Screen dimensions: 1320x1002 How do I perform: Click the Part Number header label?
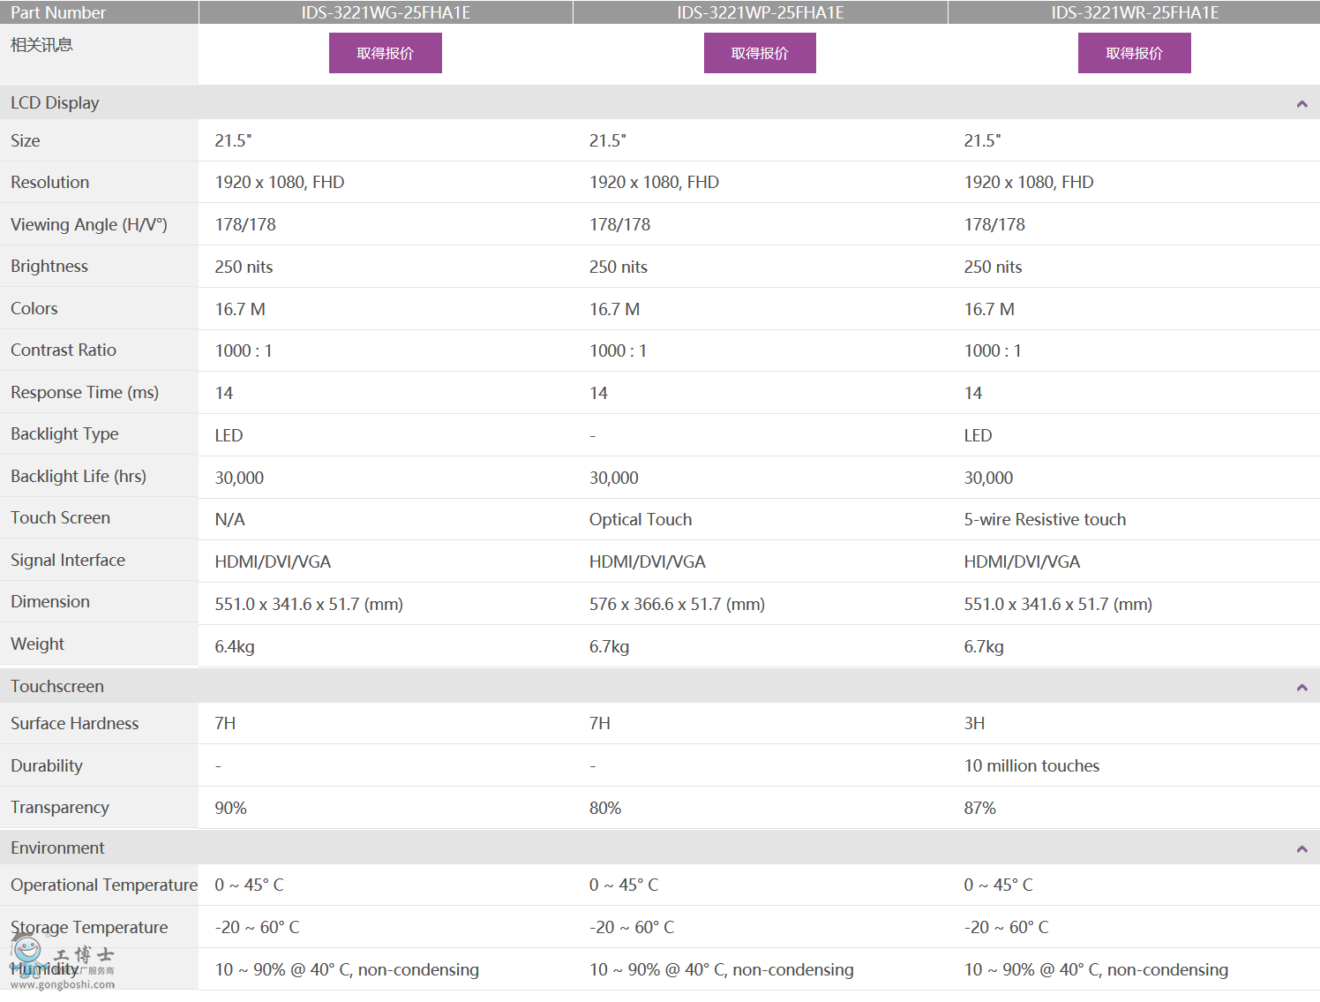[x=58, y=12]
